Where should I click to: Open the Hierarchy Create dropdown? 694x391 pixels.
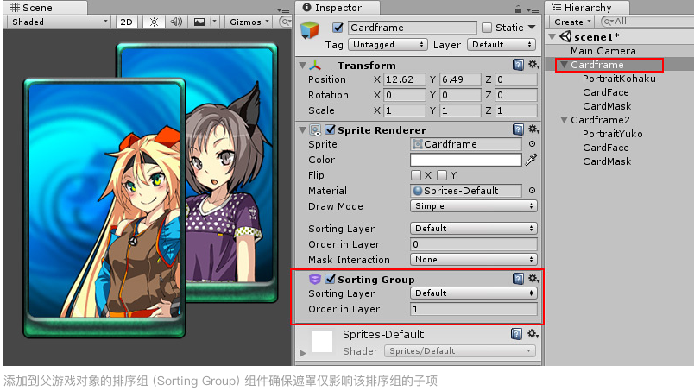tap(571, 22)
